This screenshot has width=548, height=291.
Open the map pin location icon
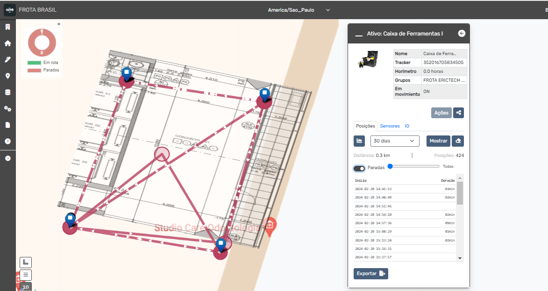coord(7,76)
